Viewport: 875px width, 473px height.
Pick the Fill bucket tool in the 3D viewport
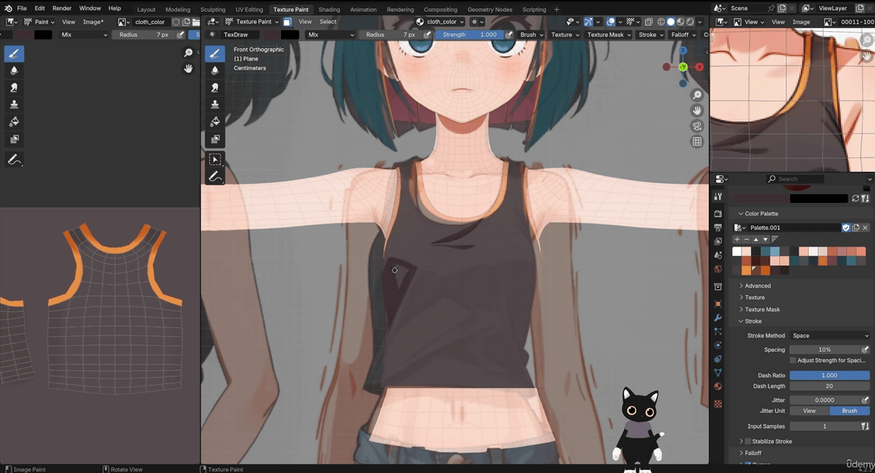point(215,122)
